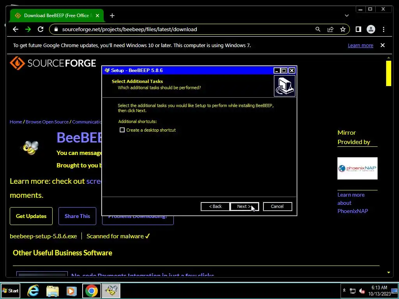Click the beebeep-setup-5.8.6.exe file name

coord(43,236)
